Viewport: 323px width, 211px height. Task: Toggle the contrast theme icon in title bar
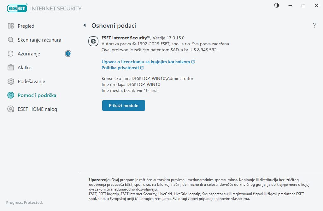click(277, 5)
